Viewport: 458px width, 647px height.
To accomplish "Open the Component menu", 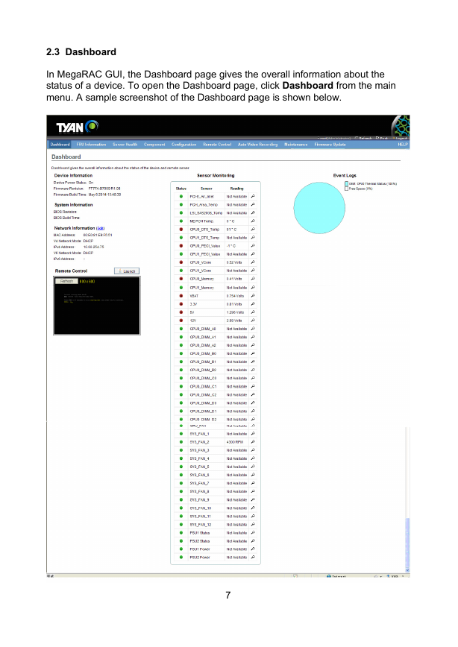I will pos(154,145).
